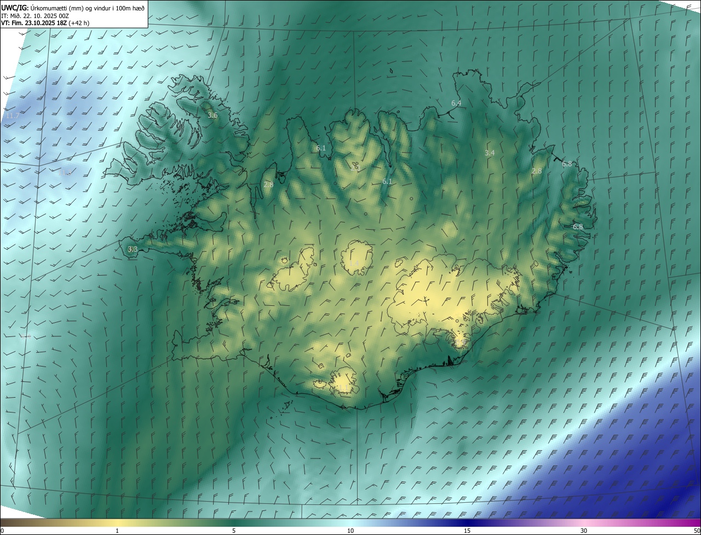Click the 50 tick on the color scale

tap(697, 531)
